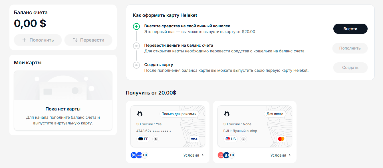Click the Heleket logo on the advertising card
This screenshot has width=383, height=168.
(140, 114)
